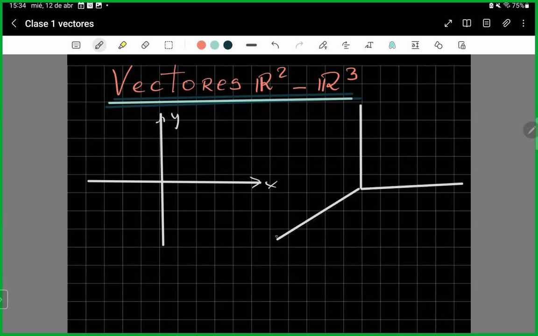Tap the note title 'Clase 1 vectores'
538x336 pixels.
(x=59, y=24)
